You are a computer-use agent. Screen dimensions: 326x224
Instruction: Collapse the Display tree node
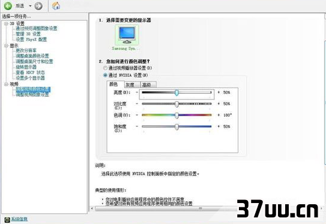pyautogui.click(x=7, y=46)
